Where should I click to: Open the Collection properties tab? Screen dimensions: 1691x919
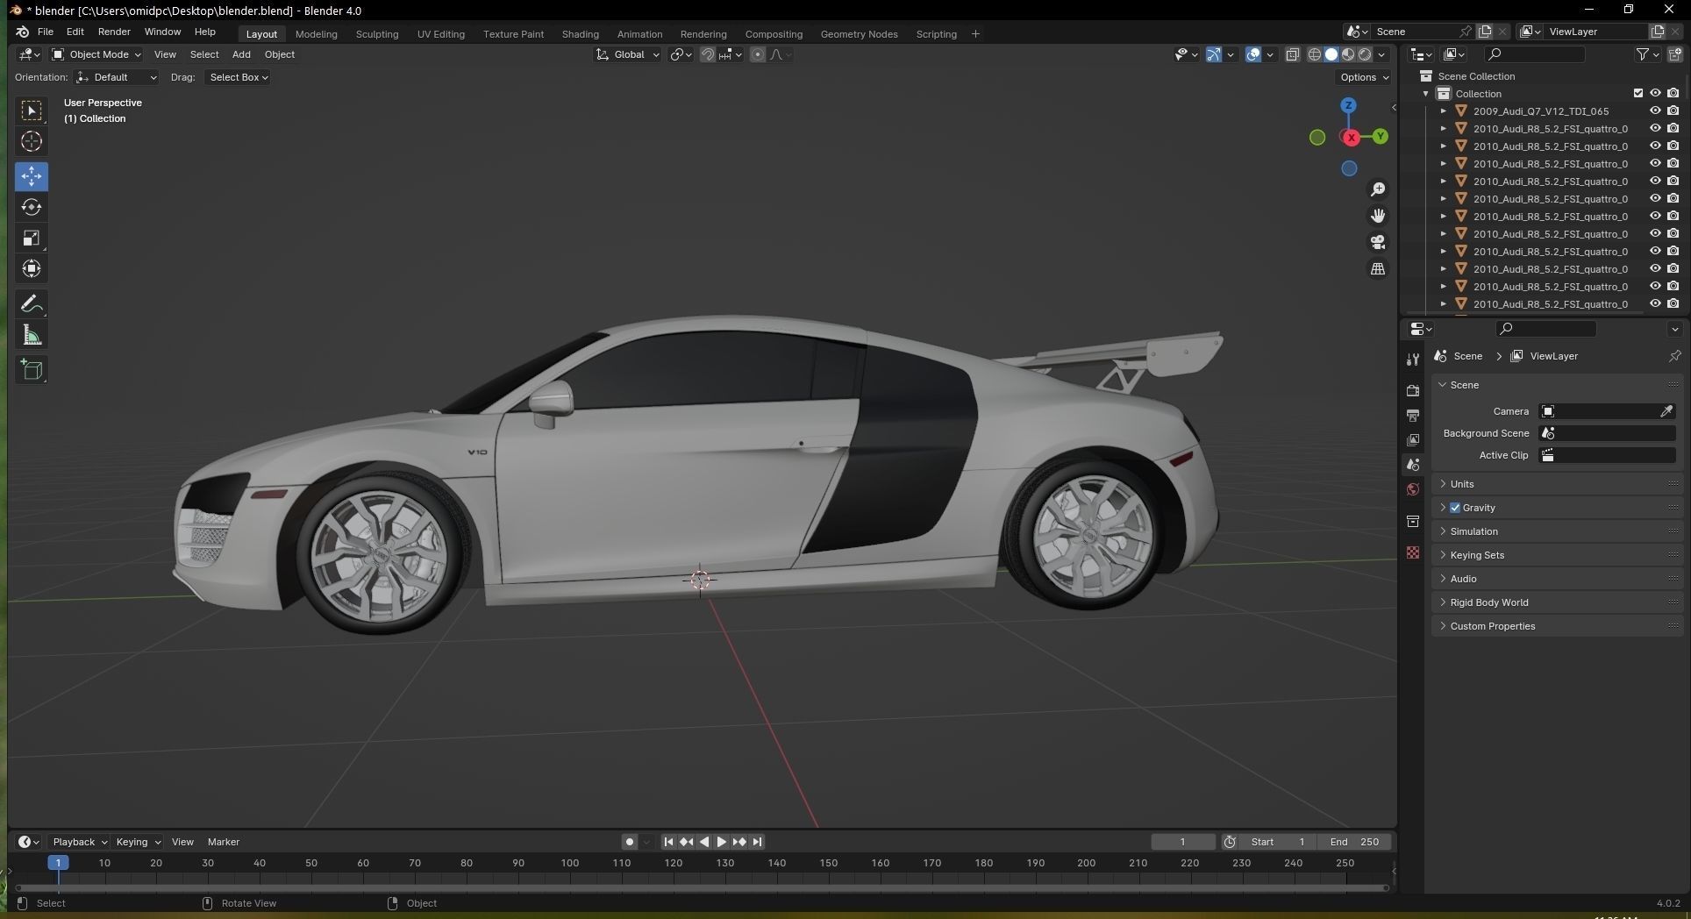coord(1413,522)
